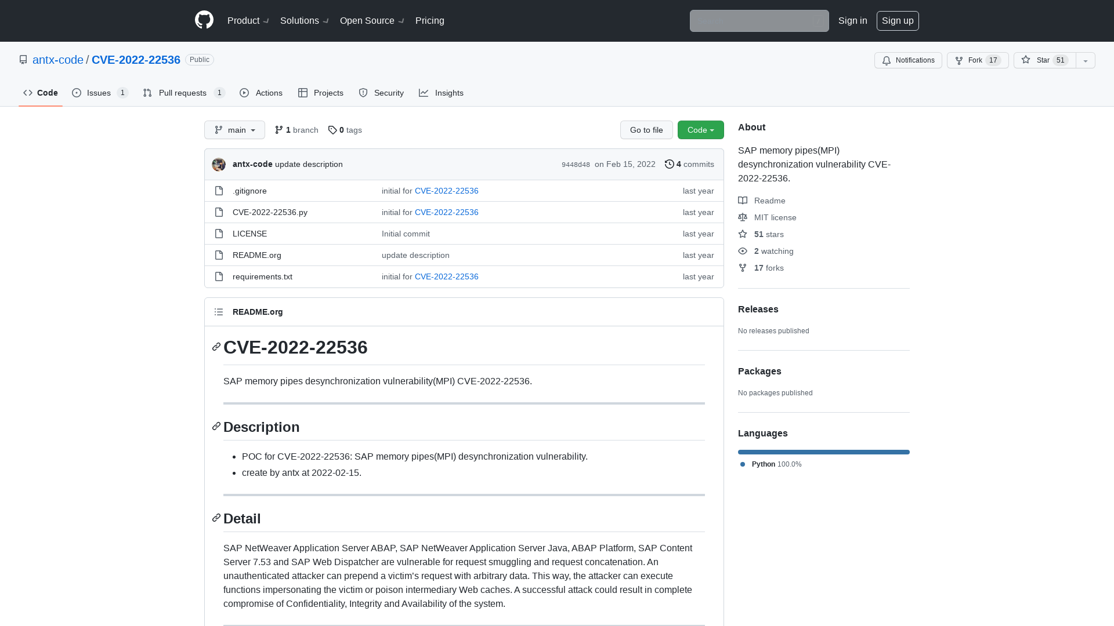Image resolution: width=1114 pixels, height=626 pixels.
Task: Click the Releases heading link
Action: 758,309
